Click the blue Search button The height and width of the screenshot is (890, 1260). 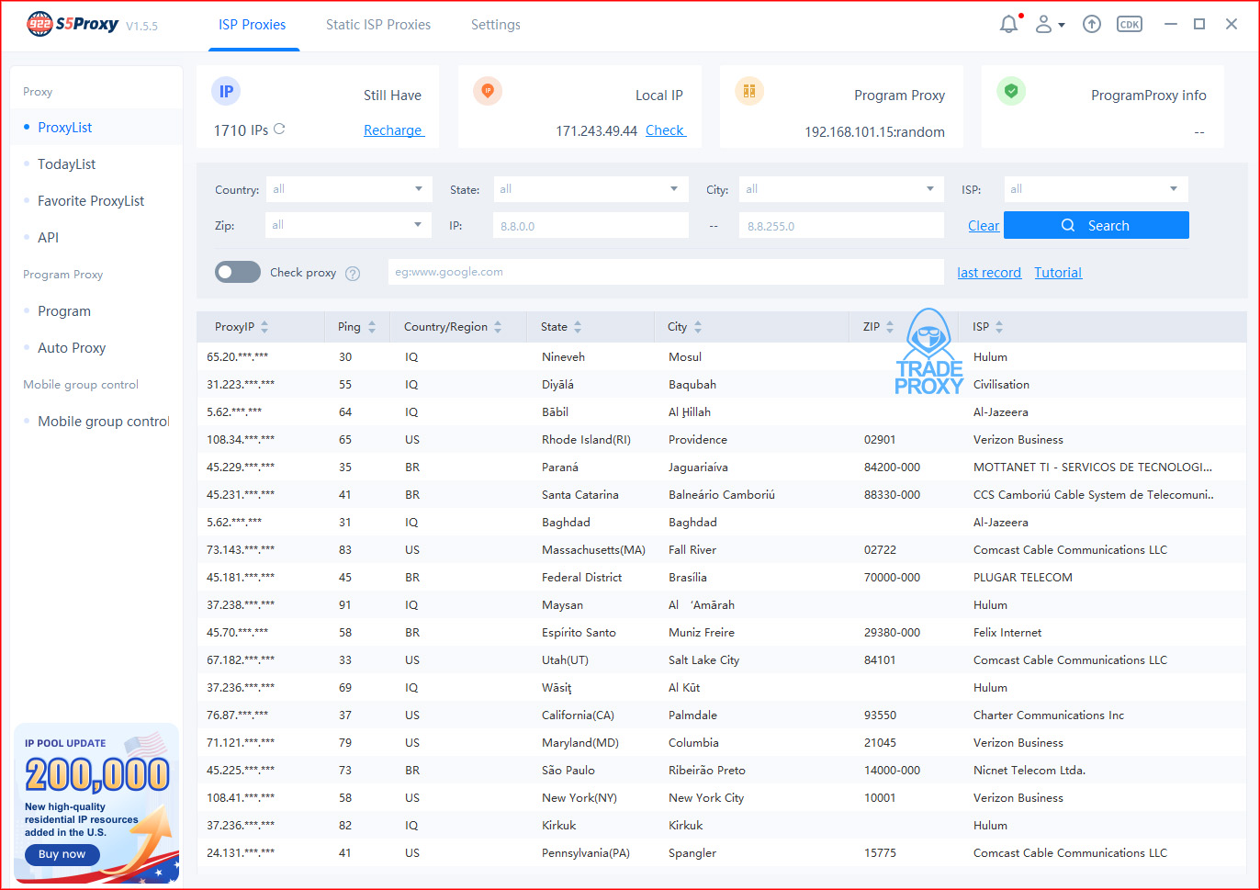click(x=1097, y=225)
